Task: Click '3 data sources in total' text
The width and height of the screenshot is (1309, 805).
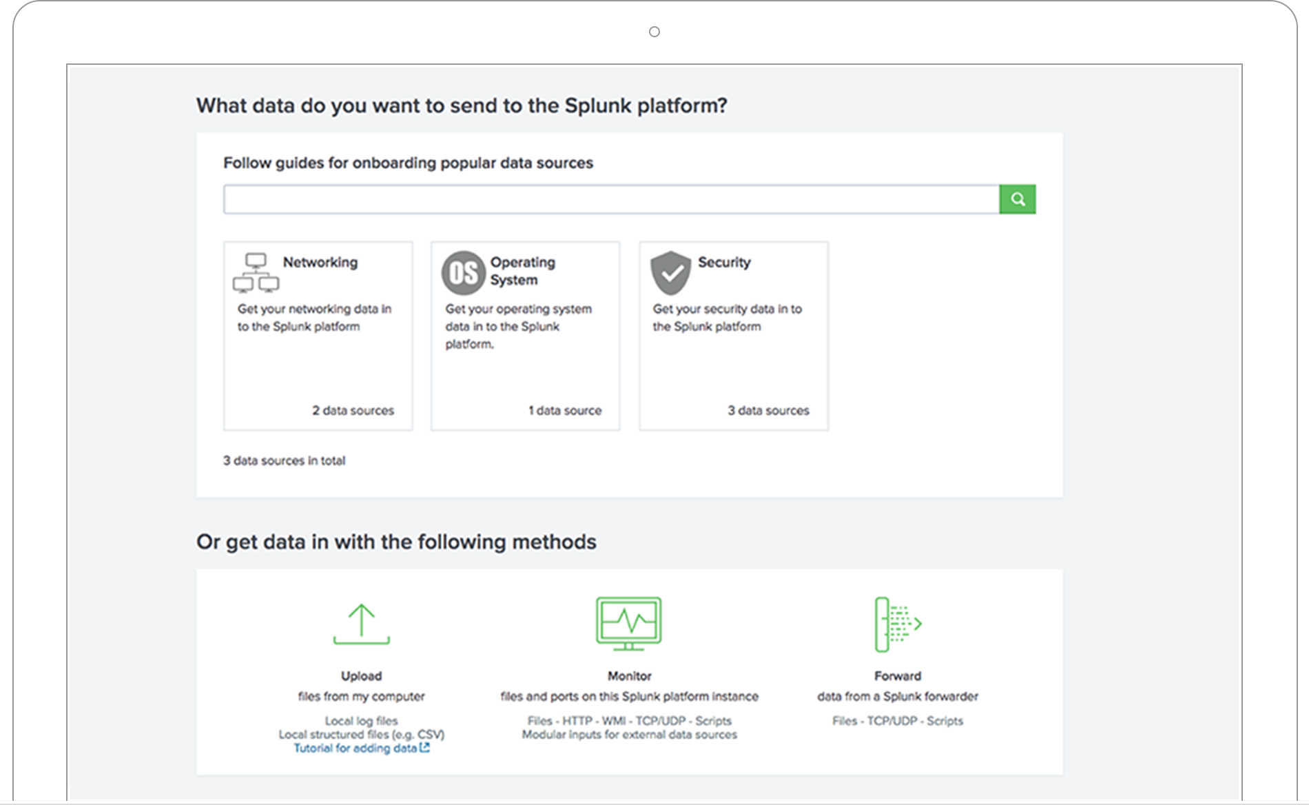Action: 284,460
